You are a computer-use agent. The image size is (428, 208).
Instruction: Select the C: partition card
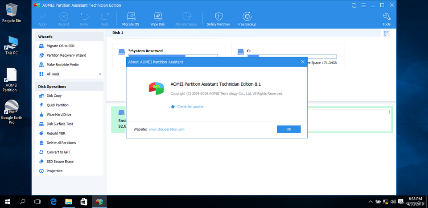coord(288,55)
